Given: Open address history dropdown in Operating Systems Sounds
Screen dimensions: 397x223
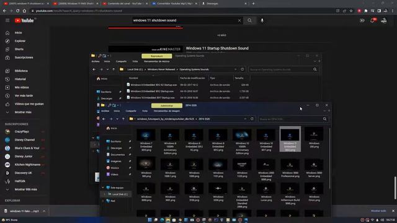Looking at the screenshot, I should point(236,69).
